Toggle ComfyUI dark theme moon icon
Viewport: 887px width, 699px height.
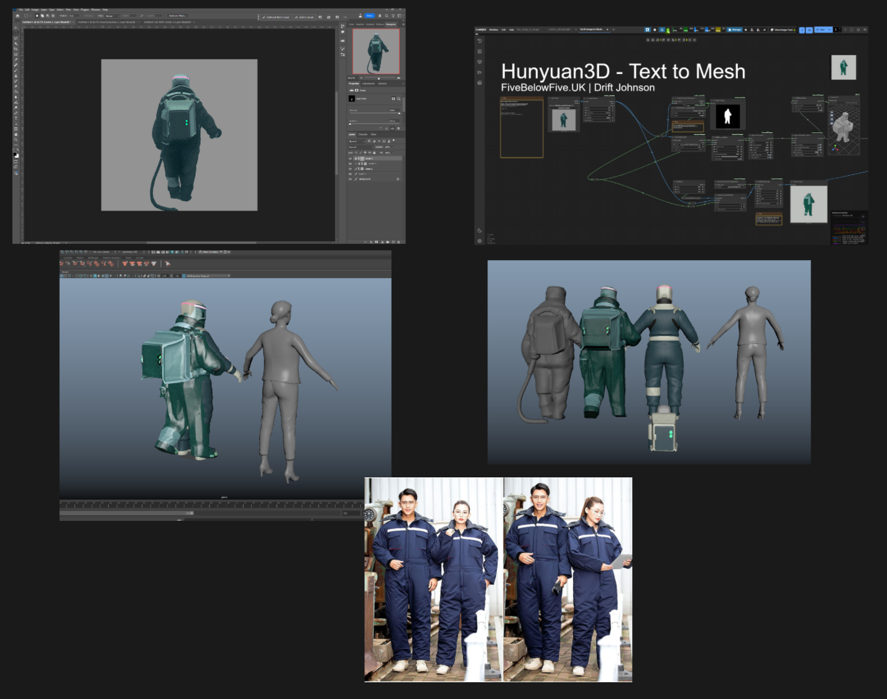coord(479,230)
